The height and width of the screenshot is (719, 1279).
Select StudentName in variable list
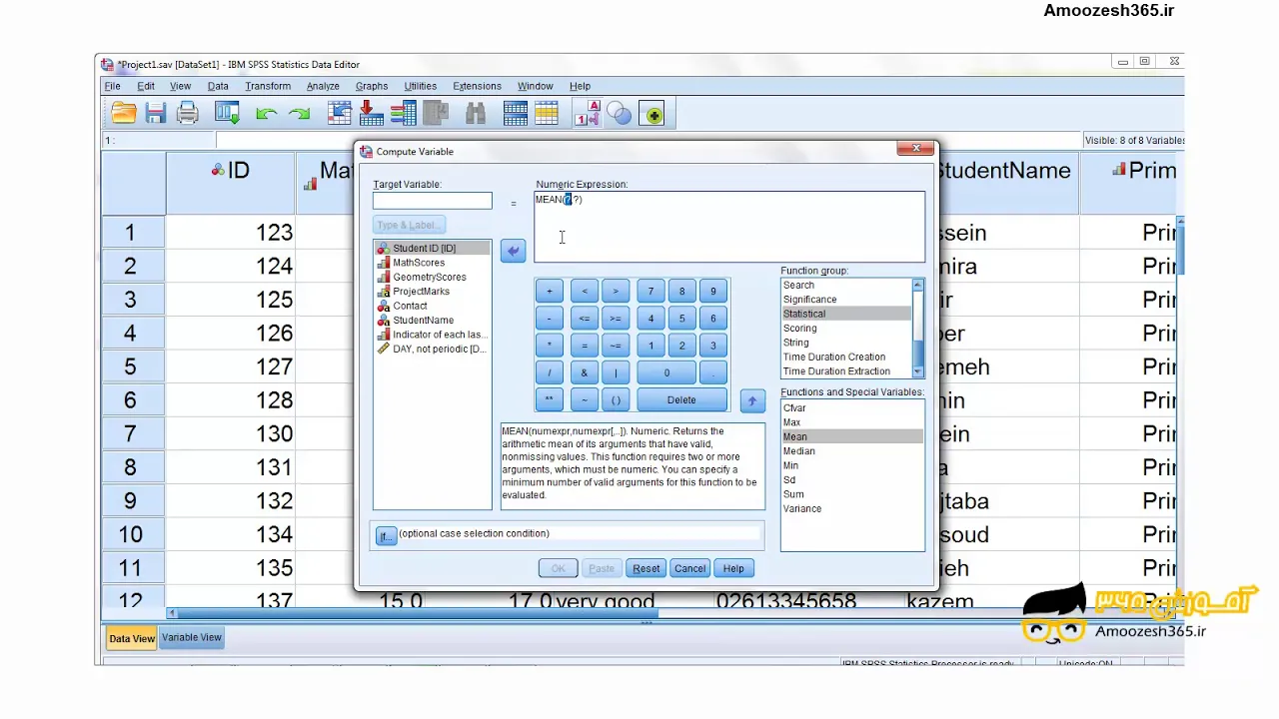click(432, 321)
